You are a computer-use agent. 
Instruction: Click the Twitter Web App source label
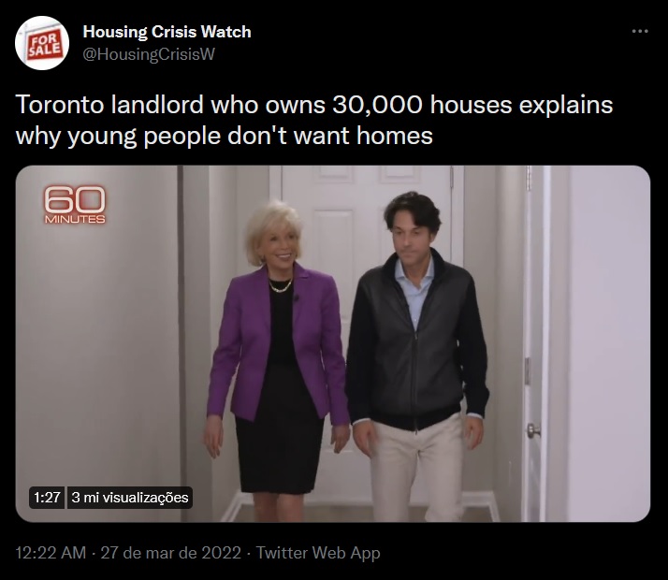pyautogui.click(x=318, y=553)
